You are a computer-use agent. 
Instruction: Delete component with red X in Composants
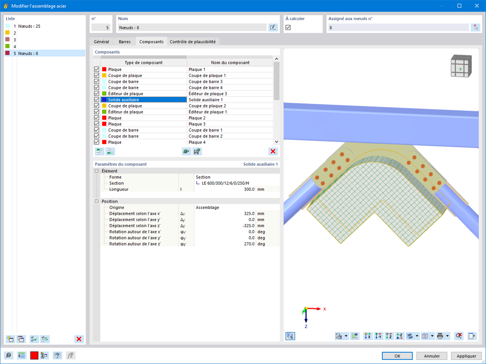[x=273, y=151]
